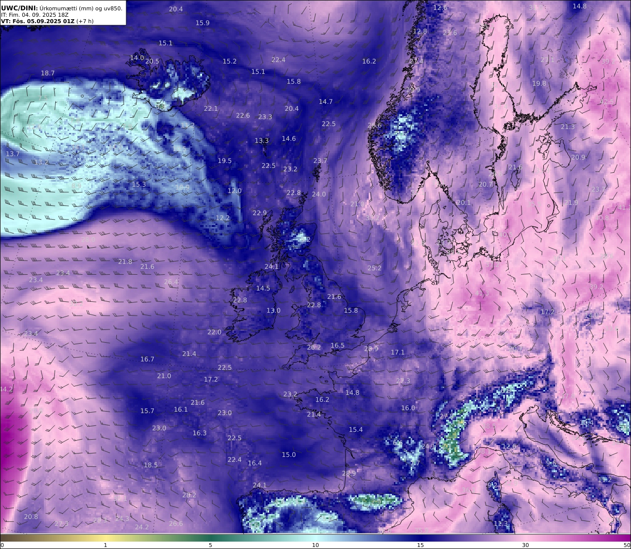Click the 23.7 map value
This screenshot has height=549, width=631.
click(320, 161)
